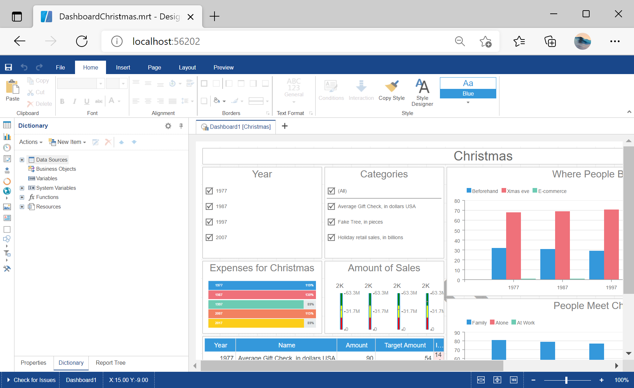The image size is (634, 388).
Task: Select the Map globe icon in sidebar
Action: (7, 191)
